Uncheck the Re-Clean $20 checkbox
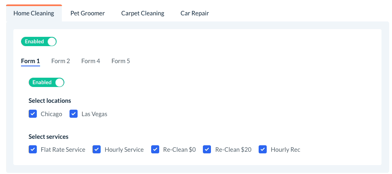This screenshot has height=174, width=392. pyautogui.click(x=207, y=149)
